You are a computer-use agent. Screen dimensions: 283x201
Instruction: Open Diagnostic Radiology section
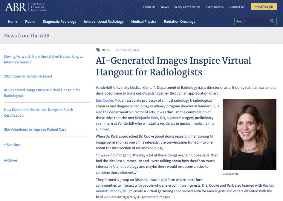pos(59,22)
